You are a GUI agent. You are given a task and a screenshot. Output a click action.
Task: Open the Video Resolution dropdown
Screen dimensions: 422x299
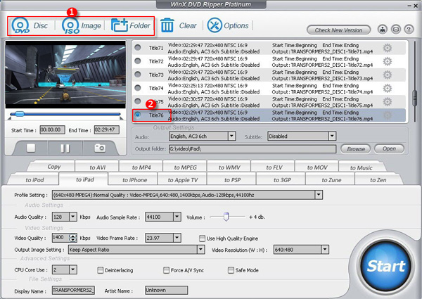tap(325, 250)
